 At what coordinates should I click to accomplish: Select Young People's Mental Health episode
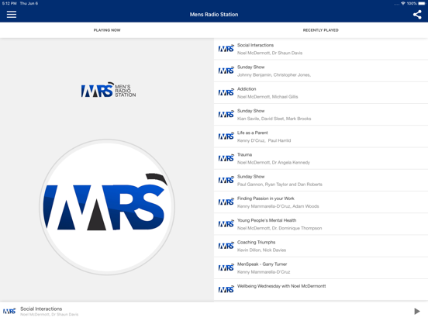tap(321, 224)
